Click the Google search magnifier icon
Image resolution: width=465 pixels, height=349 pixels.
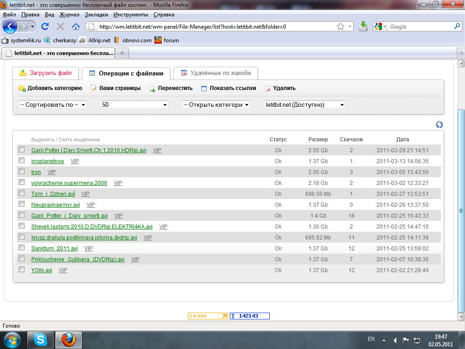(x=457, y=26)
